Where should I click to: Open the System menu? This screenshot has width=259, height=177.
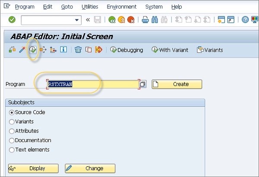pyautogui.click(x=154, y=7)
